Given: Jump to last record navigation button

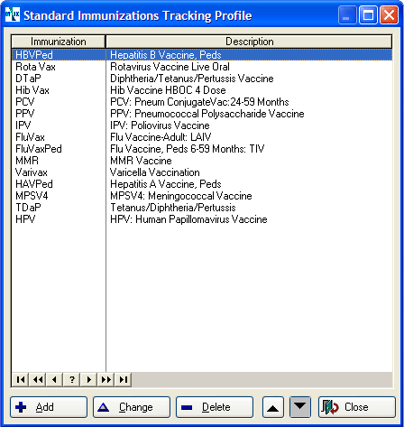Looking at the screenshot, I should point(123,379).
